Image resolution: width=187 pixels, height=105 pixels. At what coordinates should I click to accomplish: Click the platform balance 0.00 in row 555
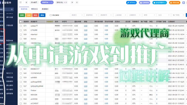point(106,95)
